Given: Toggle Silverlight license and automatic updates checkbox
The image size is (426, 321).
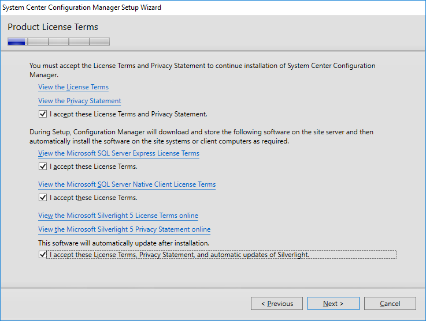Looking at the screenshot, I should pos(43,254).
